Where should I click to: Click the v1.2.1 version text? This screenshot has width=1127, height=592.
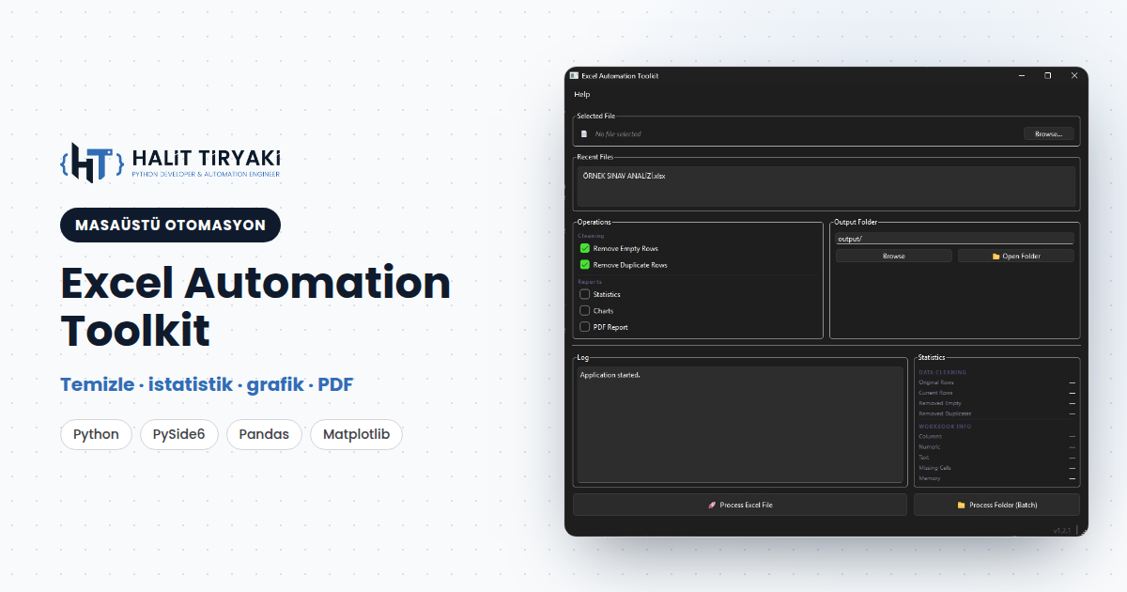(x=1062, y=530)
